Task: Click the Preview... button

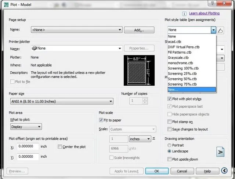Action: pos(17,171)
